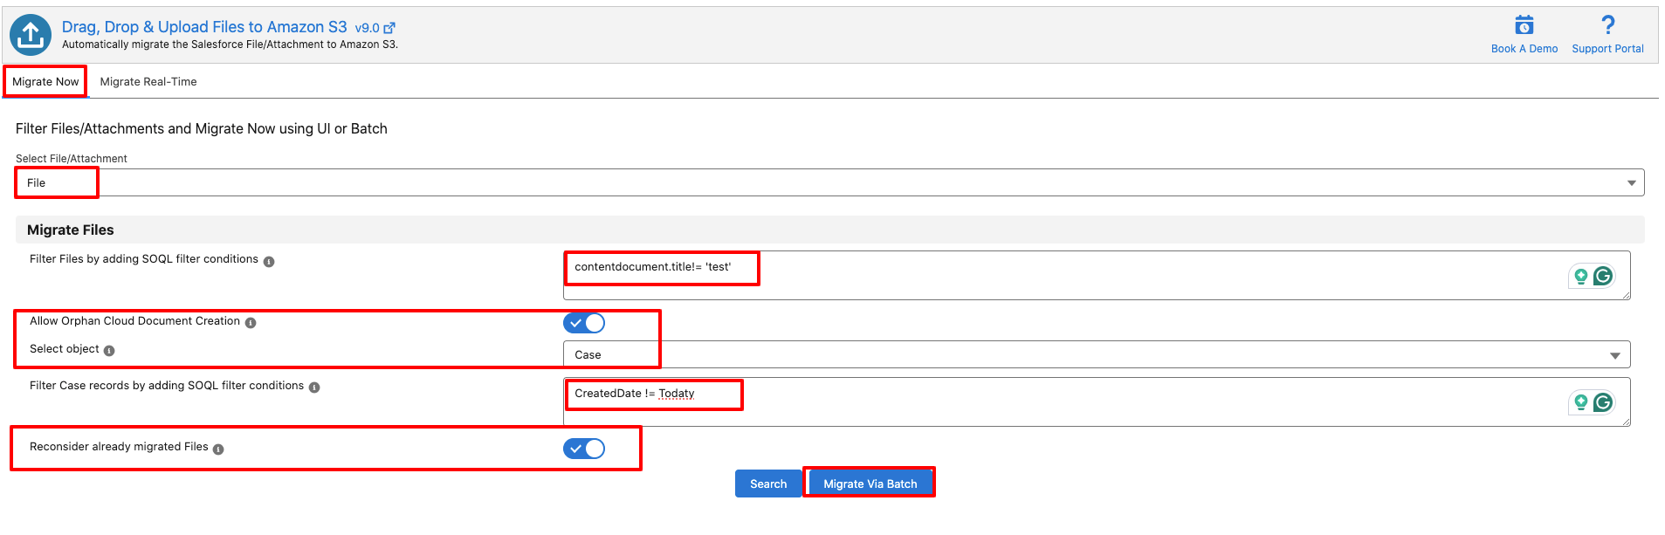
Task: Click Grammarly icon in Filter Files textarea
Action: [1603, 277]
